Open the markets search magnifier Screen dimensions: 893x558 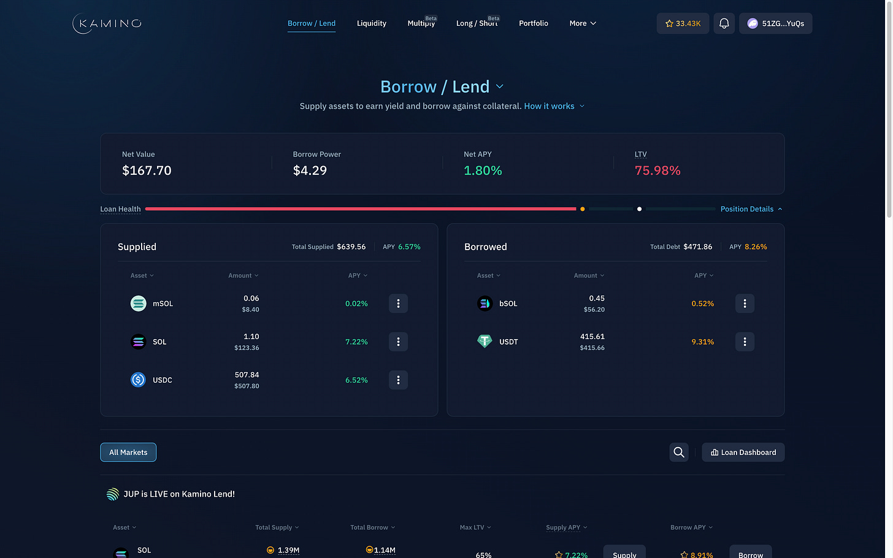[x=679, y=453]
